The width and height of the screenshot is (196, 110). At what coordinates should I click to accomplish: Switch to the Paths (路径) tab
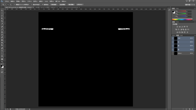click(x=182, y=35)
